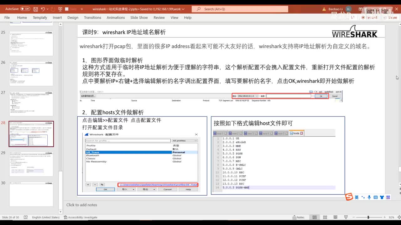This screenshot has width=401, height=225.
Task: Click Sogou punctuation mode icon
Action: [x=363, y=197]
